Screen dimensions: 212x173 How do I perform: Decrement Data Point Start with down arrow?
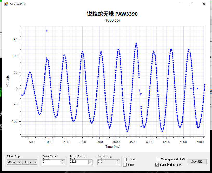(62, 163)
